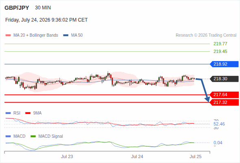Click the MACD Signal legend label
The height and width of the screenshot is (163, 240).
[x=51, y=137]
